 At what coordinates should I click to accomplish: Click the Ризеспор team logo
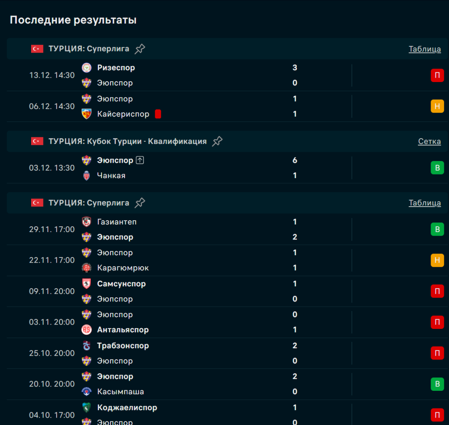click(86, 68)
